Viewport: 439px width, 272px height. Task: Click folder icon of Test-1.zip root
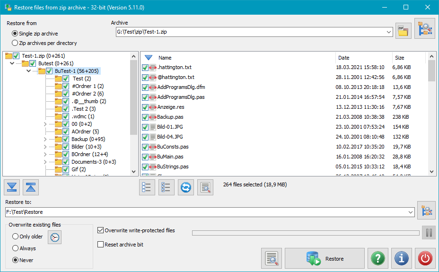(x=9, y=56)
